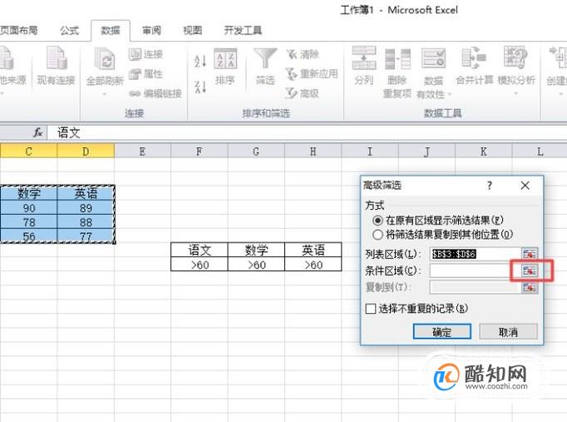
Task: Click Clear (清除) filter
Action: (x=303, y=54)
